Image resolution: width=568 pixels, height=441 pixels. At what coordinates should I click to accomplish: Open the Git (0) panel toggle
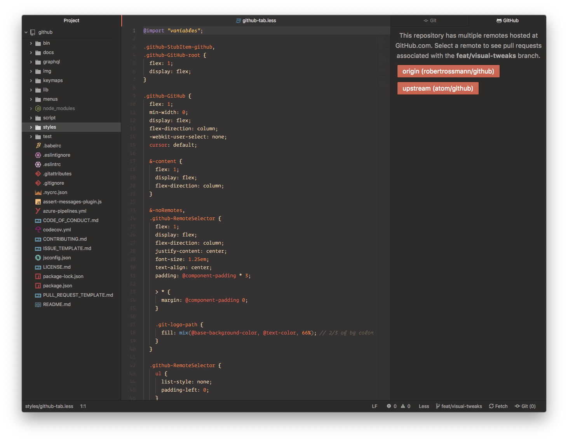[x=525, y=406]
